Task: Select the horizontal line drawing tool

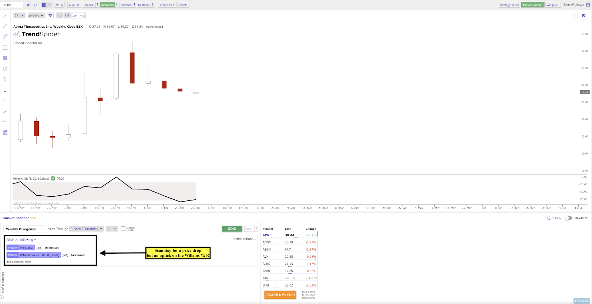Action: tap(5, 122)
